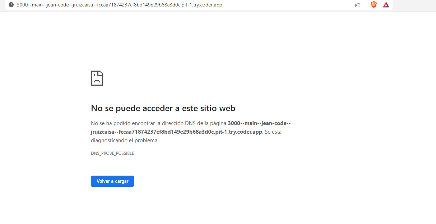Image resolution: width=436 pixels, height=224 pixels.
Task: Select the error heading No se puede acceder
Action: coord(163,108)
